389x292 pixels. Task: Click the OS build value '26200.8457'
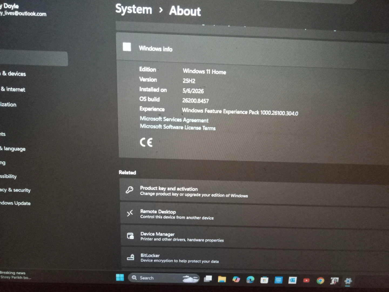coord(196,101)
